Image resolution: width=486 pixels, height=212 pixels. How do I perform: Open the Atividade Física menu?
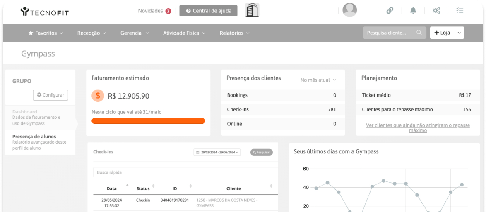pos(184,33)
